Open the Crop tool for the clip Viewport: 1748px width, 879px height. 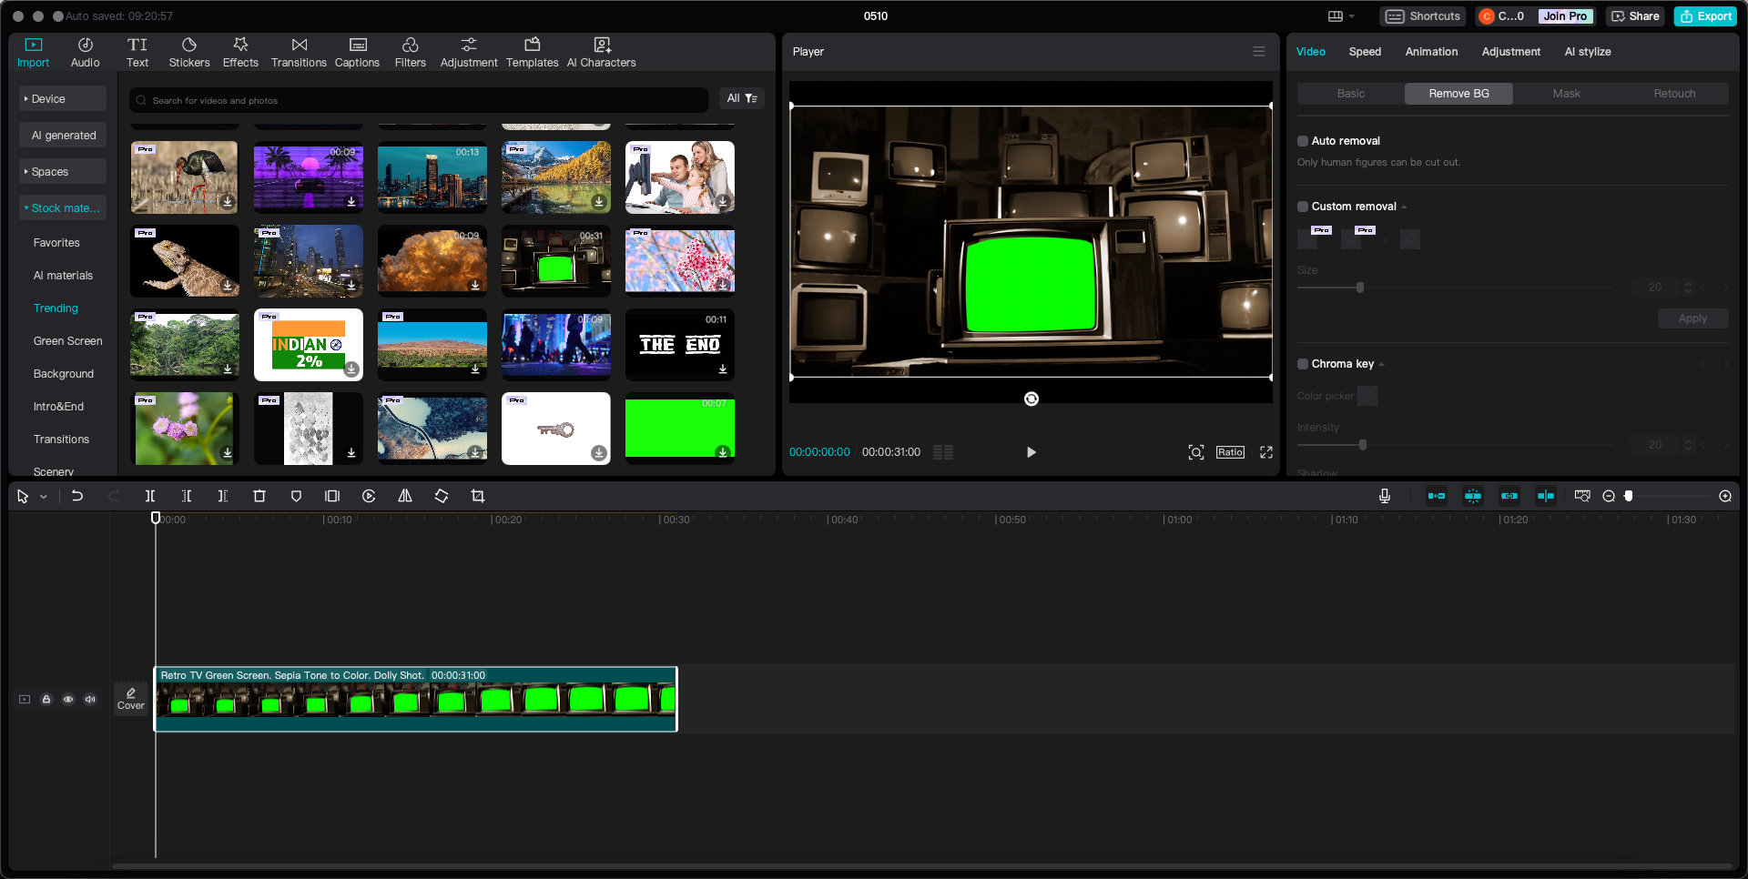pos(478,496)
